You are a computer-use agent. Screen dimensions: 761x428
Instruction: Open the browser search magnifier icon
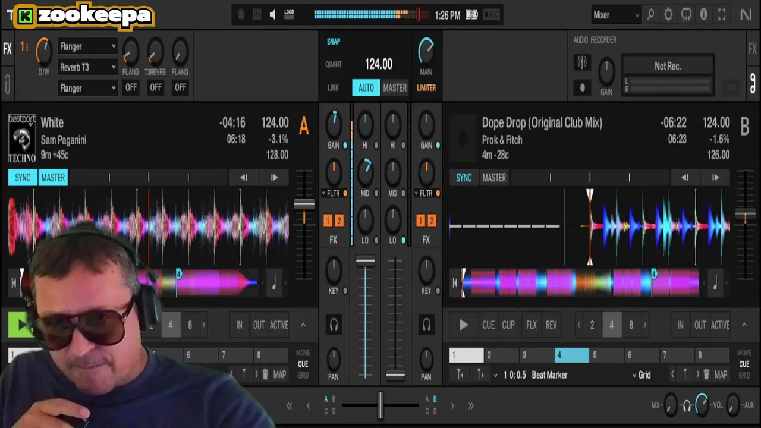(x=650, y=15)
